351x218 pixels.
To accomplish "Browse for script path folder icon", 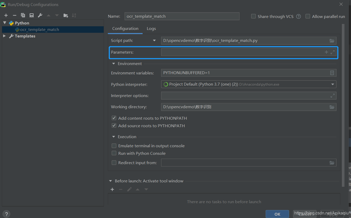I will pyautogui.click(x=332, y=41).
